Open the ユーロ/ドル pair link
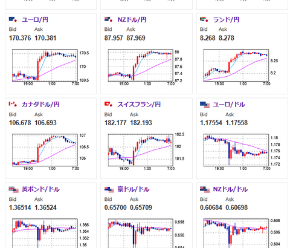Image resolution: width=290 pixels, height=248 pixels. 229,105
